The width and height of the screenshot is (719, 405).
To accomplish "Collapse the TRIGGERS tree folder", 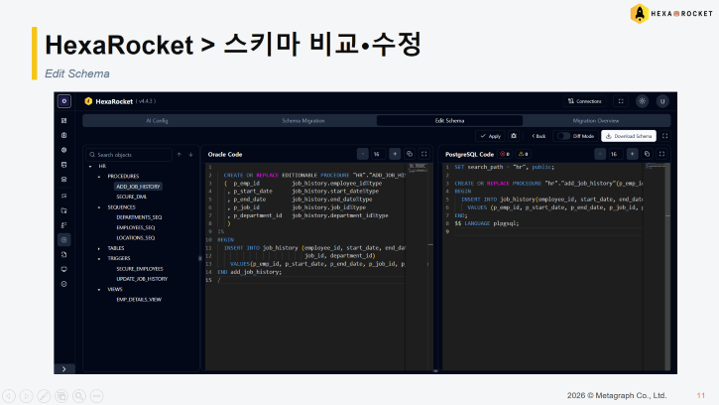I will 99,258.
